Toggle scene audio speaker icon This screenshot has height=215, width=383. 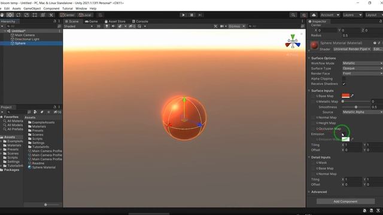tap(113, 26)
